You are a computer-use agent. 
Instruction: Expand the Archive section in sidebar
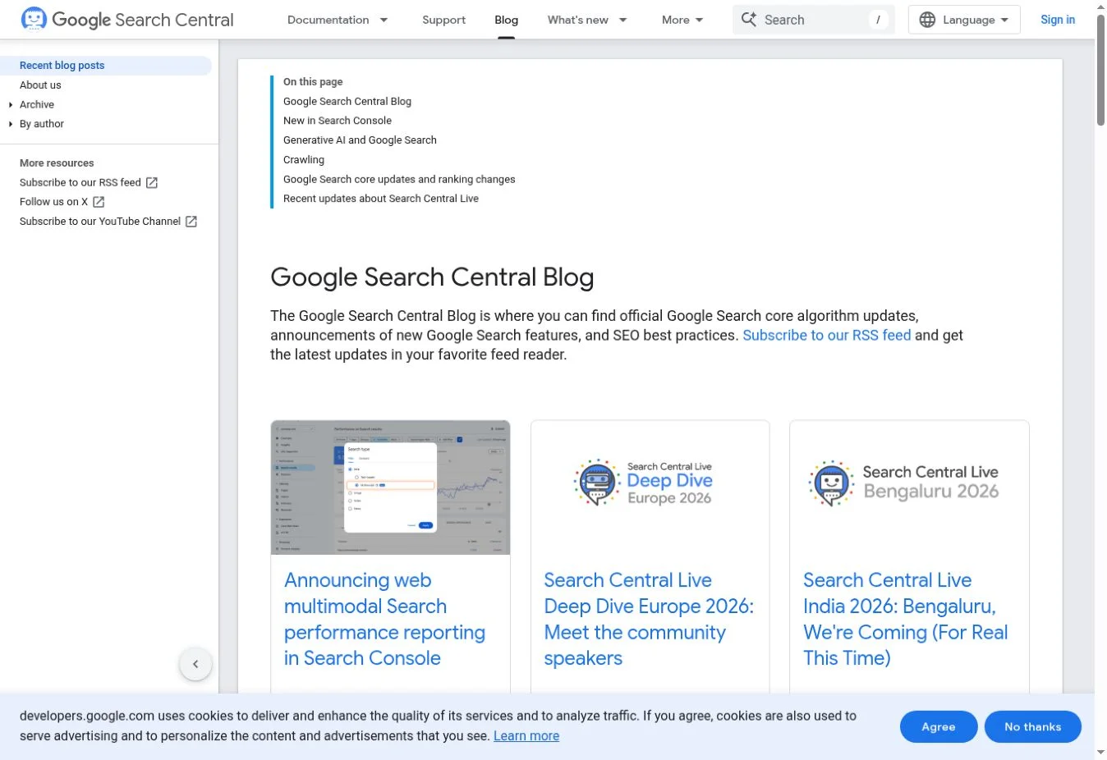point(11,105)
